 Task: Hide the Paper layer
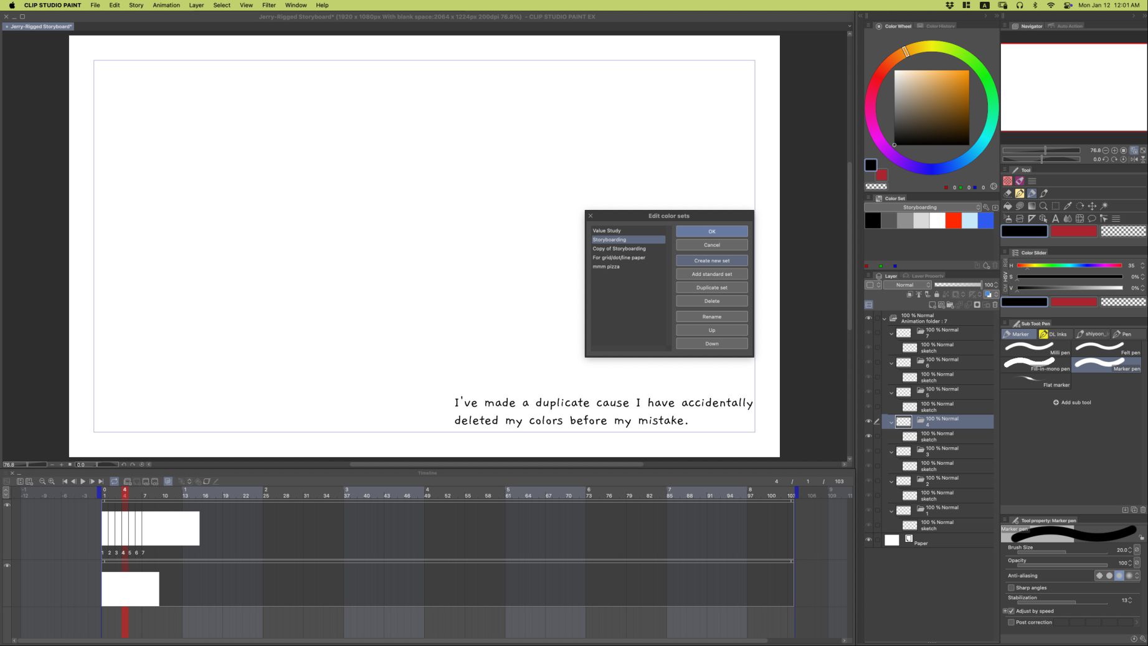(x=868, y=540)
